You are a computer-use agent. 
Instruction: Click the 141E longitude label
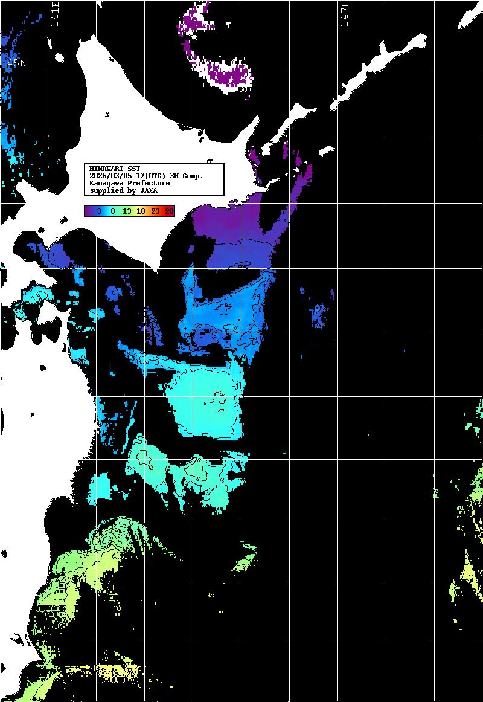click(55, 13)
